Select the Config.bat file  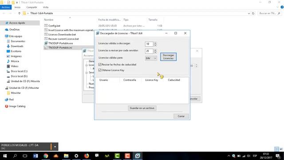(x=54, y=26)
